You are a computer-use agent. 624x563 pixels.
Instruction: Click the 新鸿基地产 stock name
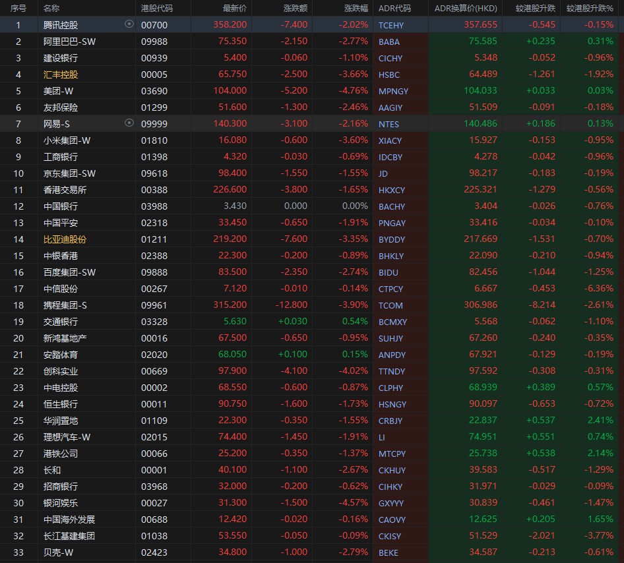click(65, 338)
